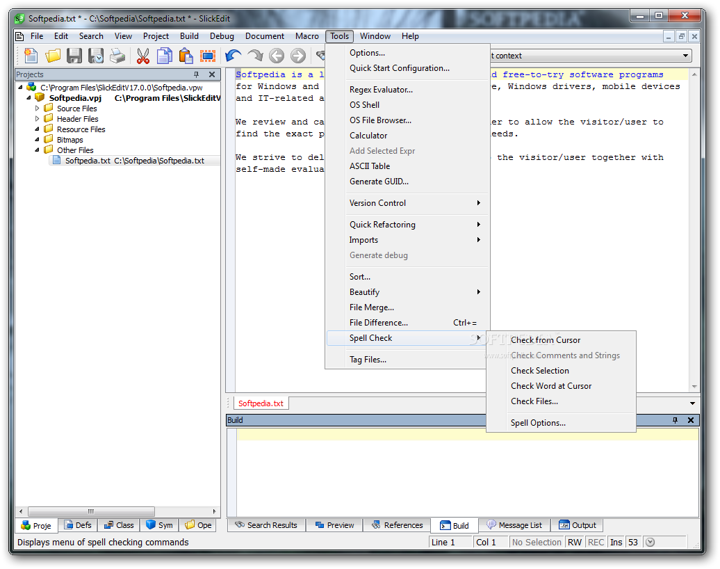Switch to the Message List tab
The width and height of the screenshot is (720, 569).
coord(514,525)
